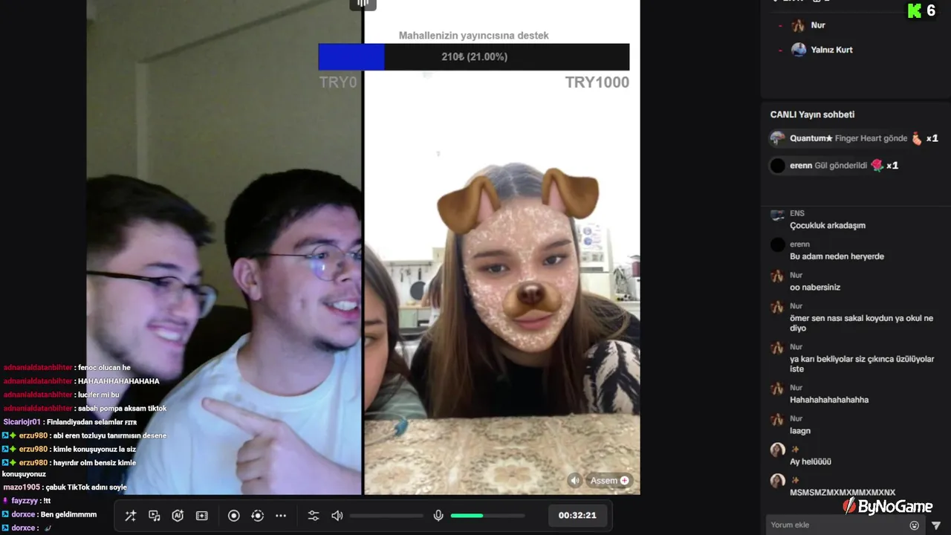Click the 'HAHAAHHAHAHAHAHA' overlay chat message
This screenshot has width=951, height=535.
point(119,381)
